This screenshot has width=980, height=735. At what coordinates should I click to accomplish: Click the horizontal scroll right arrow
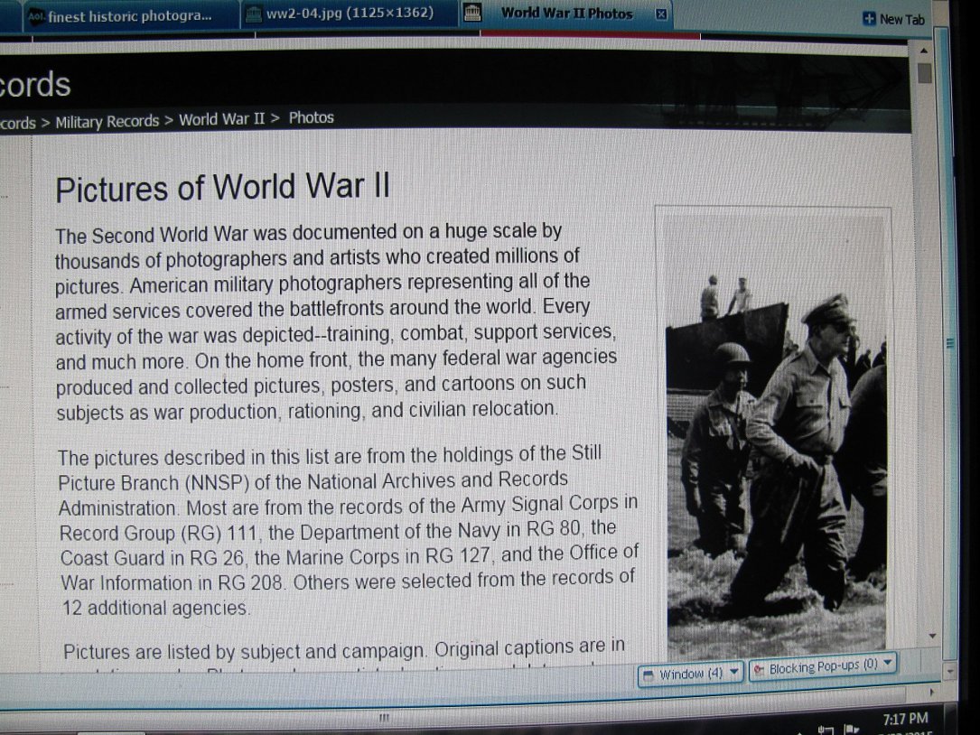[x=932, y=692]
